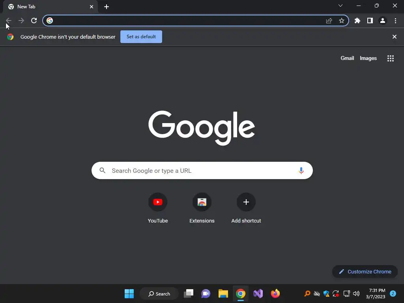Open Windows Security tray icon

click(x=326, y=294)
